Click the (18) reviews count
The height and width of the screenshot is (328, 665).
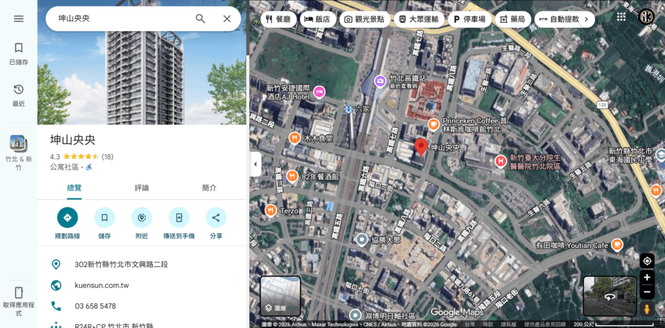(107, 157)
